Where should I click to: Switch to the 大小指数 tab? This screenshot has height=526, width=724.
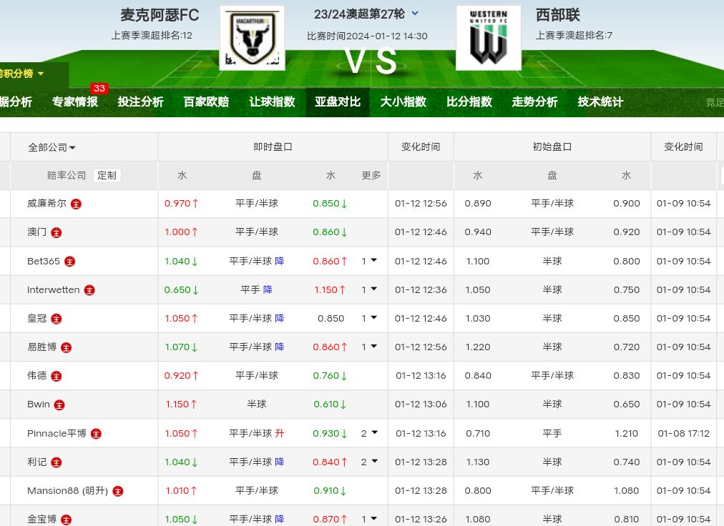(403, 102)
